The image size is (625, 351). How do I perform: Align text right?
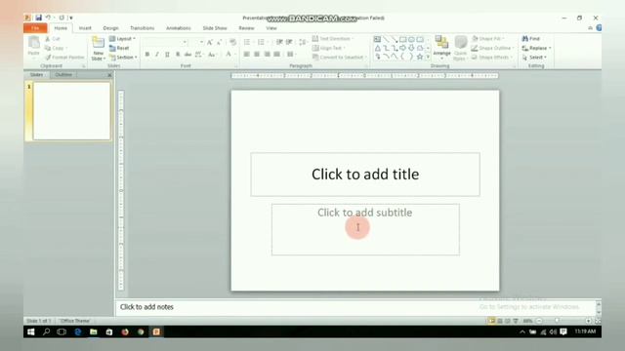[x=267, y=55]
